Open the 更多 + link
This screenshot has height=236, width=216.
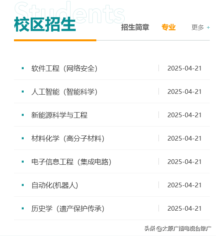click(x=200, y=27)
